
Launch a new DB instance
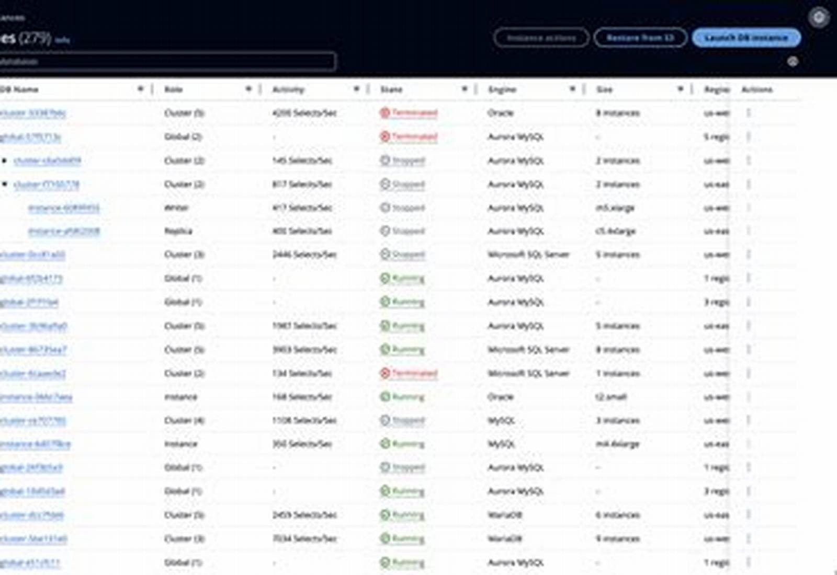[746, 38]
